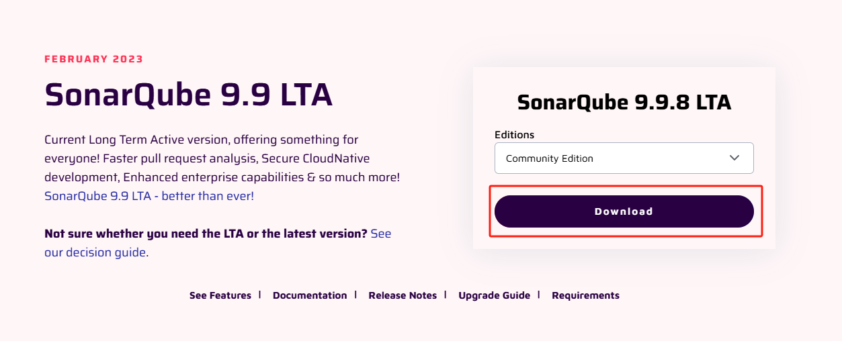Expand the chevron arrow in the Editions selector
This screenshot has height=341, width=842.
click(x=734, y=158)
